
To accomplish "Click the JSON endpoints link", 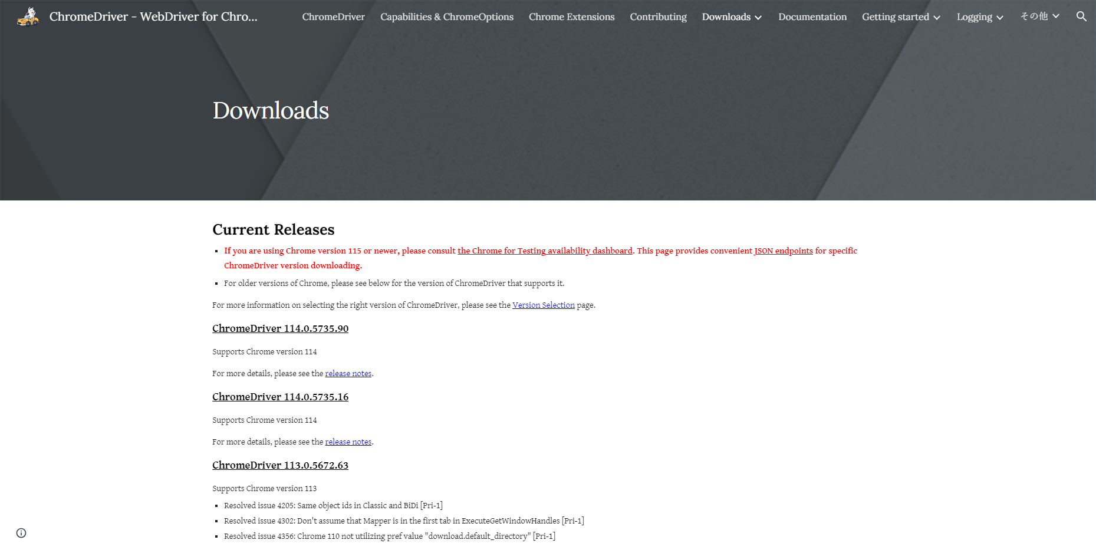I will pos(784,251).
